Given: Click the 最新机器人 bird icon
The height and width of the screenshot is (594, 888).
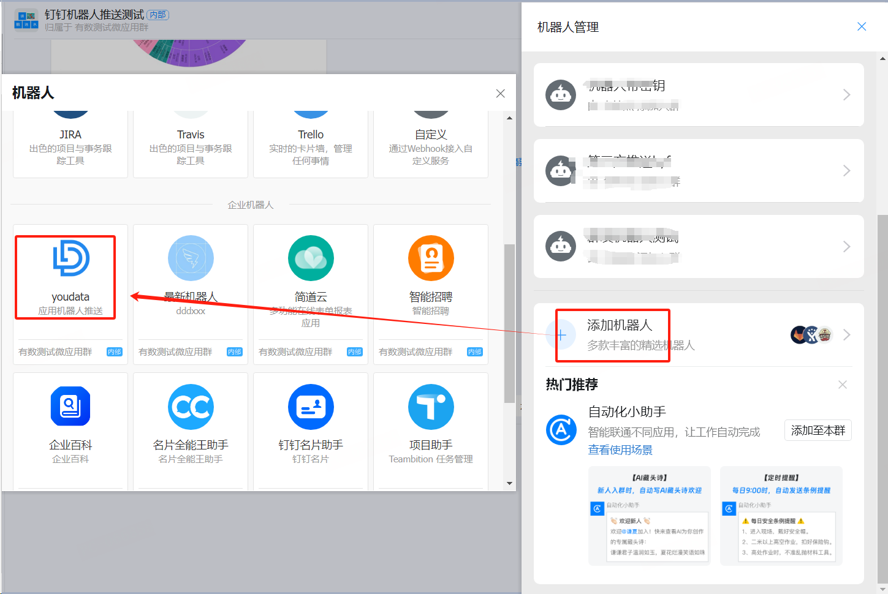Looking at the screenshot, I should (191, 258).
